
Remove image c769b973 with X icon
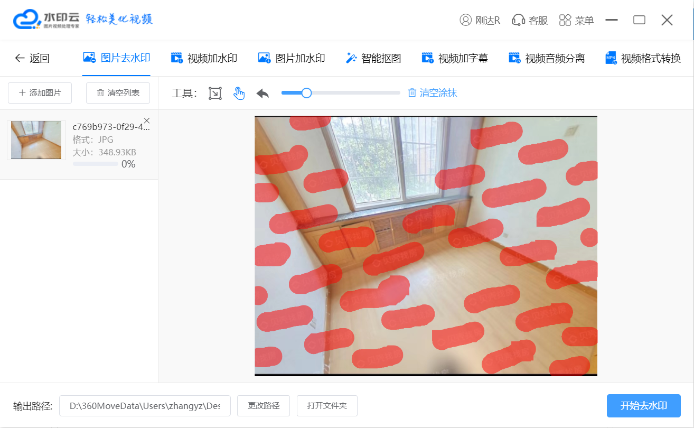[x=147, y=120]
